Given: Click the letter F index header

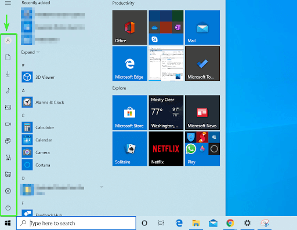Looking at the screenshot, I should pos(23,203).
